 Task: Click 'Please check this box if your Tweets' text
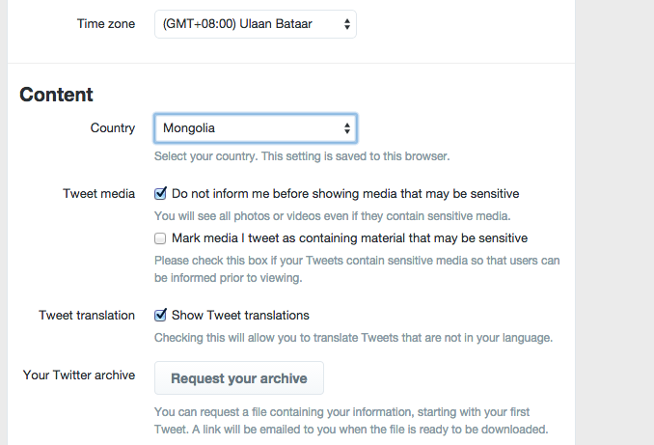coord(357,269)
